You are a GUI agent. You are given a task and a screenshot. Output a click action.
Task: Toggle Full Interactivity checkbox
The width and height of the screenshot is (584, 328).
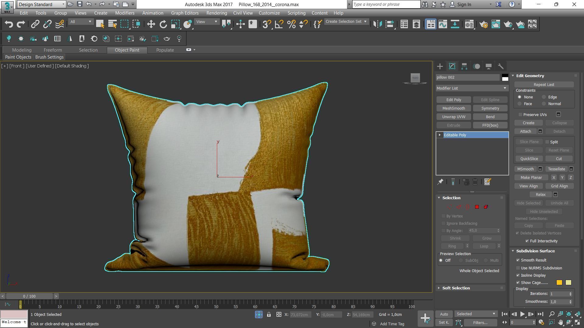pos(527,241)
